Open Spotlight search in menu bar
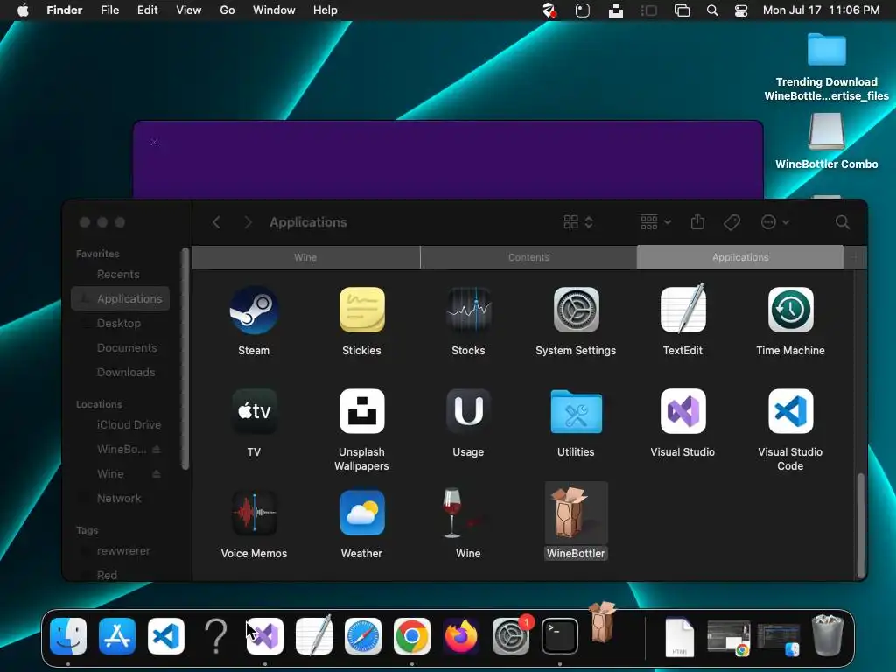Viewport: 896px width, 672px height. [712, 10]
